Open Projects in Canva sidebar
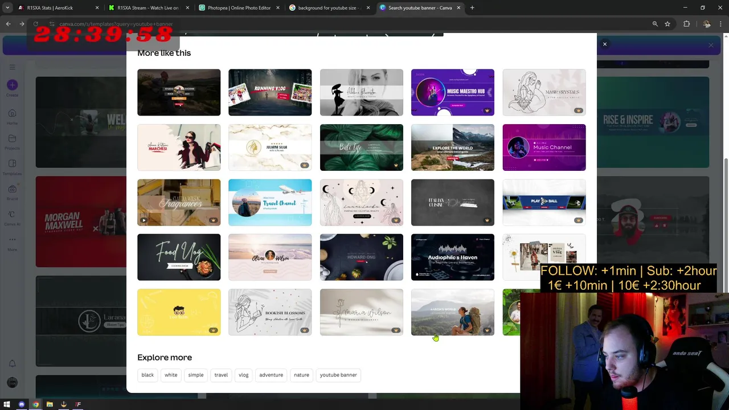 tap(12, 142)
